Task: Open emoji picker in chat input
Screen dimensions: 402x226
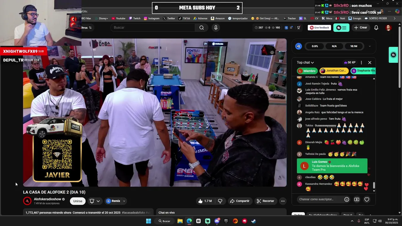Action: point(347,199)
